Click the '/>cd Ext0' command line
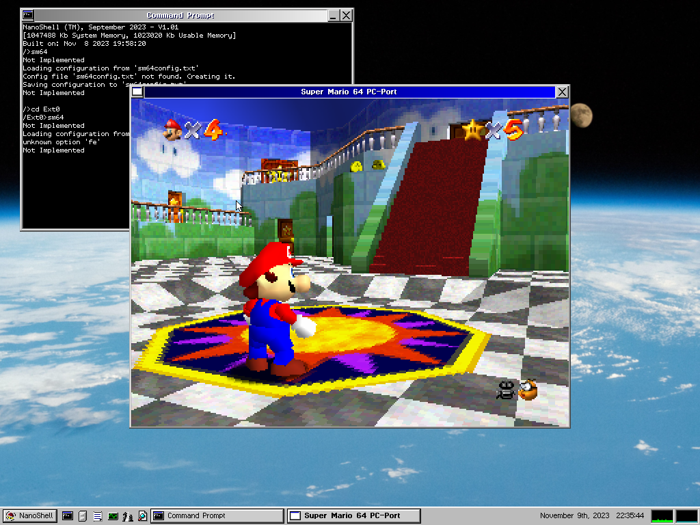Viewport: 700px width, 525px height. tap(41, 109)
